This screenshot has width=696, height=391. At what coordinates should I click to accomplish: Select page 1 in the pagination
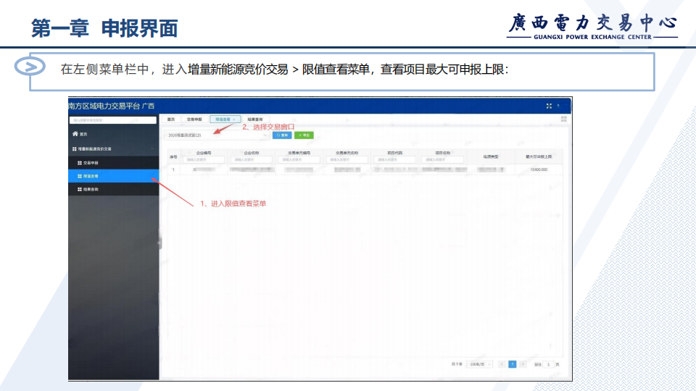pos(513,364)
